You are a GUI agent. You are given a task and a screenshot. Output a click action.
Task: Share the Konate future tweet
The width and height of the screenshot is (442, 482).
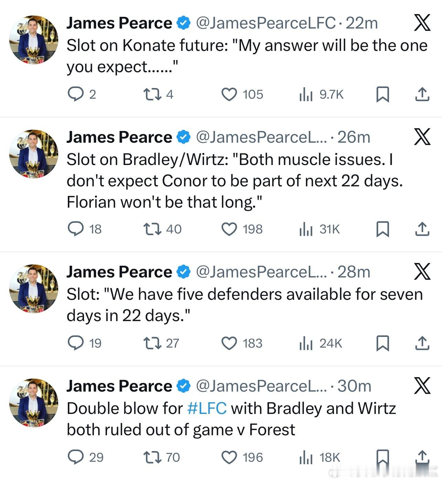pyautogui.click(x=422, y=94)
